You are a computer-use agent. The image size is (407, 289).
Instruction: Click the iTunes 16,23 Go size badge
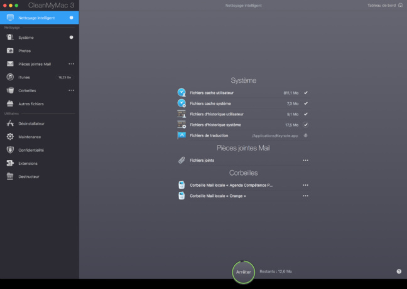[65, 77]
